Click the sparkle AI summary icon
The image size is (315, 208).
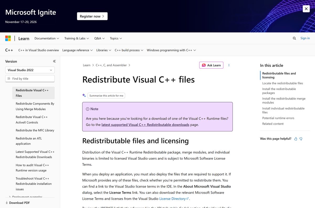click(84, 95)
